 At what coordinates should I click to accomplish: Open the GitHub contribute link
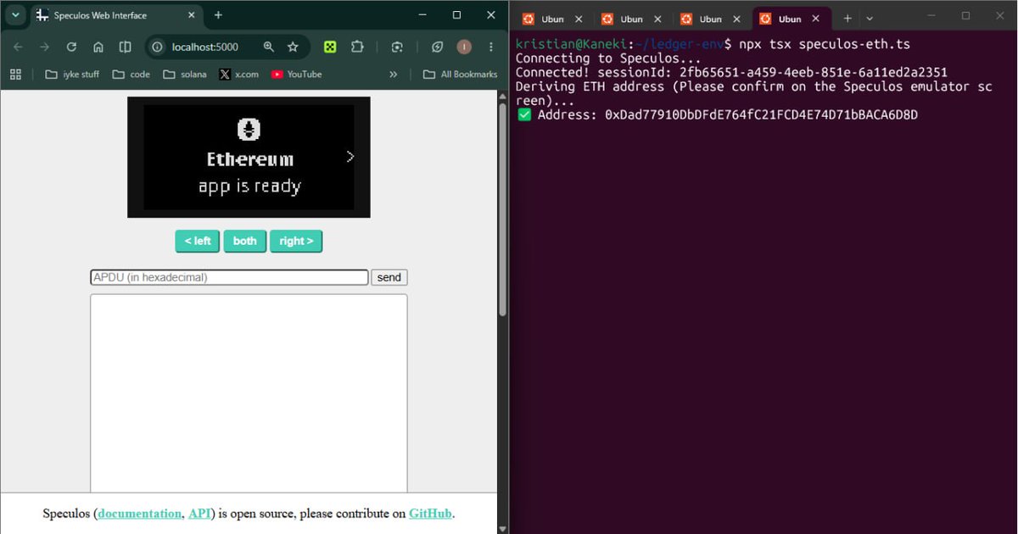point(430,514)
